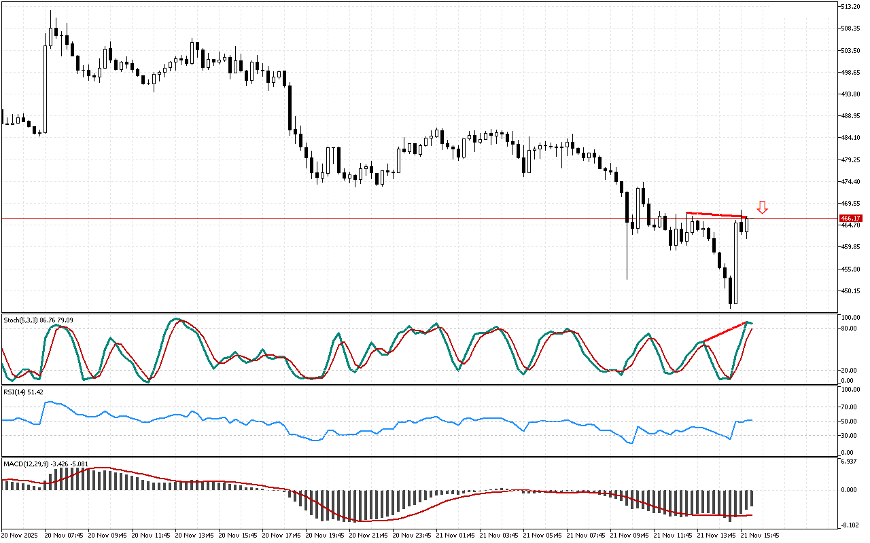The height and width of the screenshot is (543, 870).
Task: Click the 70.00 level on RSI scale
Action: tap(849, 407)
